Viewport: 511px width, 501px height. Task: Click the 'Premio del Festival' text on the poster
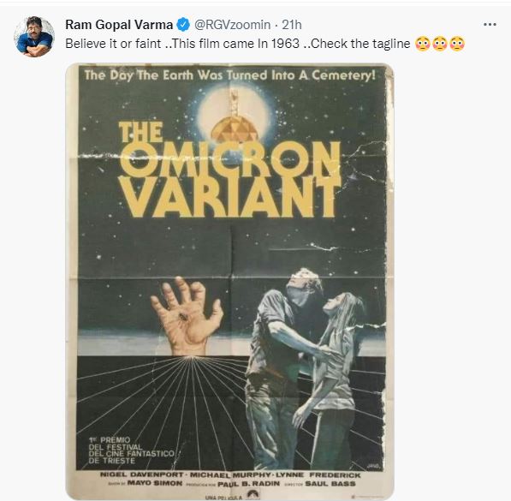[x=131, y=450]
